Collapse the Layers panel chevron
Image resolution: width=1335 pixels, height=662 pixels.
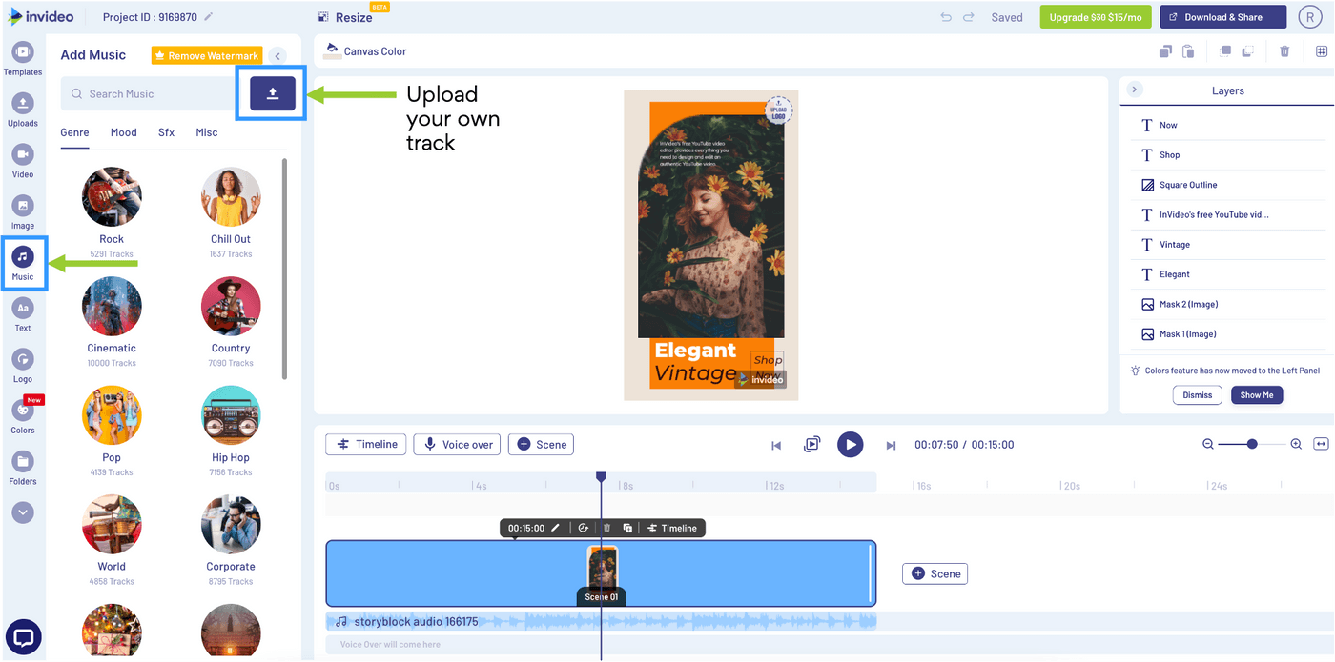1134,90
